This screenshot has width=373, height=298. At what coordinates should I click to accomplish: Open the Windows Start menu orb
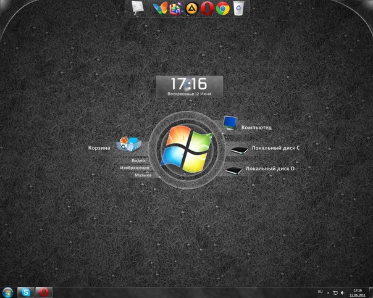pyautogui.click(x=8, y=291)
